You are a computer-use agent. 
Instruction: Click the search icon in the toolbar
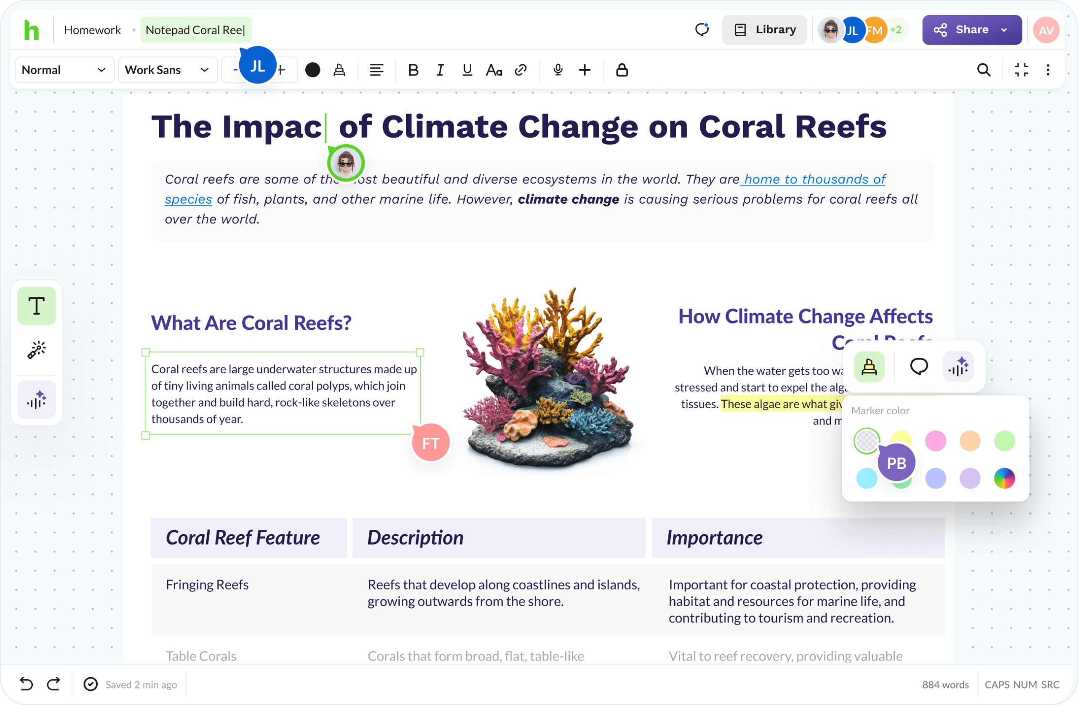(x=983, y=70)
